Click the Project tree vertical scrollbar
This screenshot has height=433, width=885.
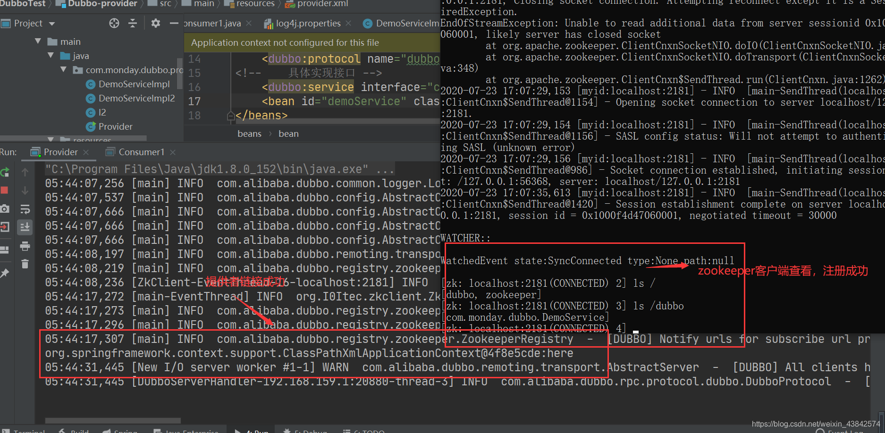pyautogui.click(x=179, y=73)
